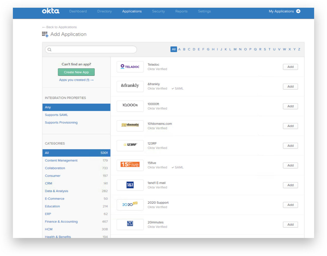The image size is (327, 256).
Task: Filter apps by letter M
Action: tap(235, 49)
